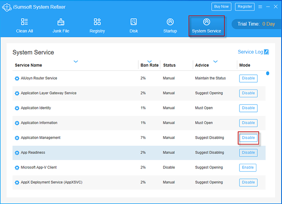Open the hamburger menu in title bar

tap(260, 7)
